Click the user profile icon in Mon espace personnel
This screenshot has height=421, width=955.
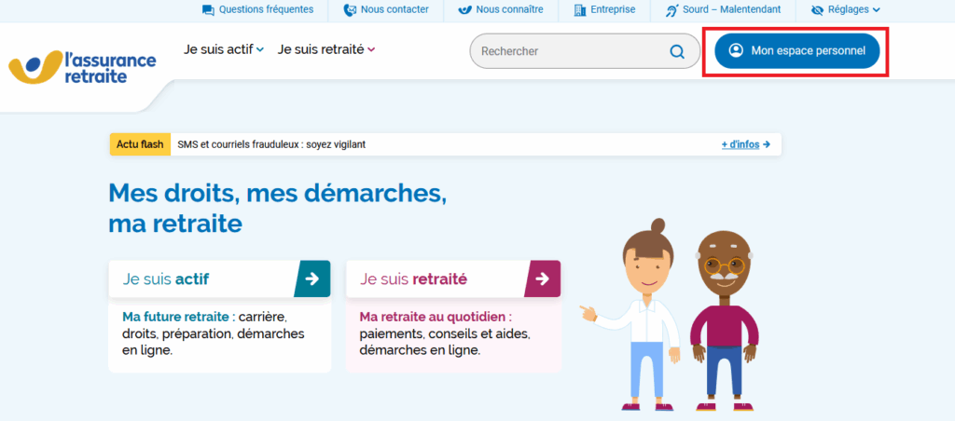tap(736, 50)
